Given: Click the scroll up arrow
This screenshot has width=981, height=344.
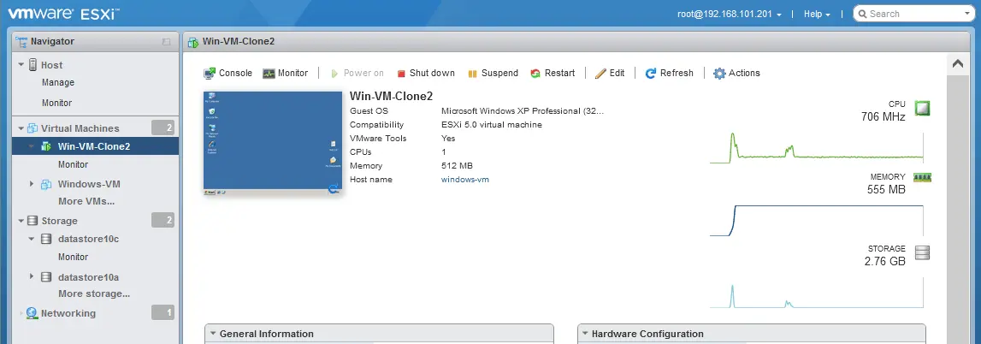Looking at the screenshot, I should pos(957,64).
